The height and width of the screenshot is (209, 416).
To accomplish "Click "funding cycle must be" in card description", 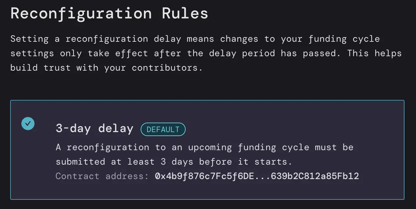I will 296,147.
